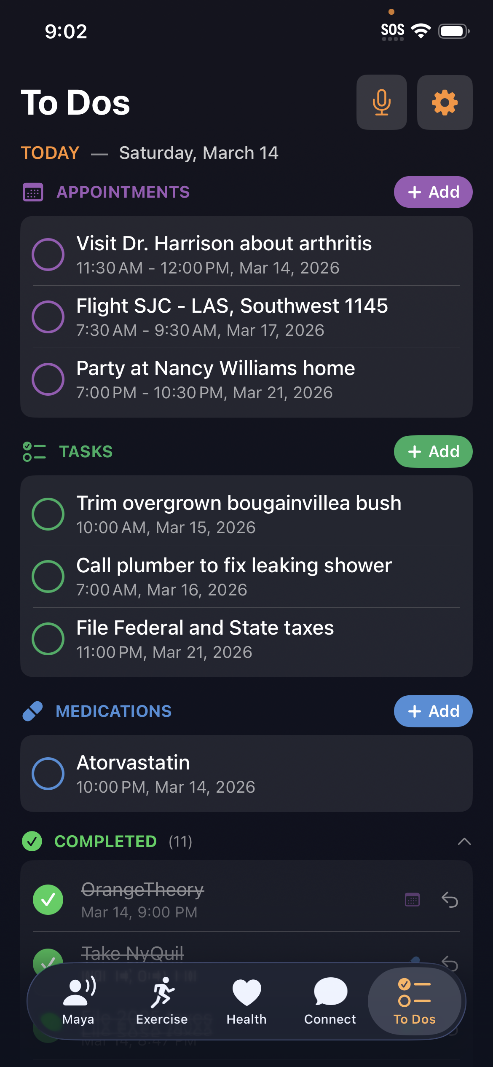
Task: Switch to the Maya tab
Action: (78, 1001)
